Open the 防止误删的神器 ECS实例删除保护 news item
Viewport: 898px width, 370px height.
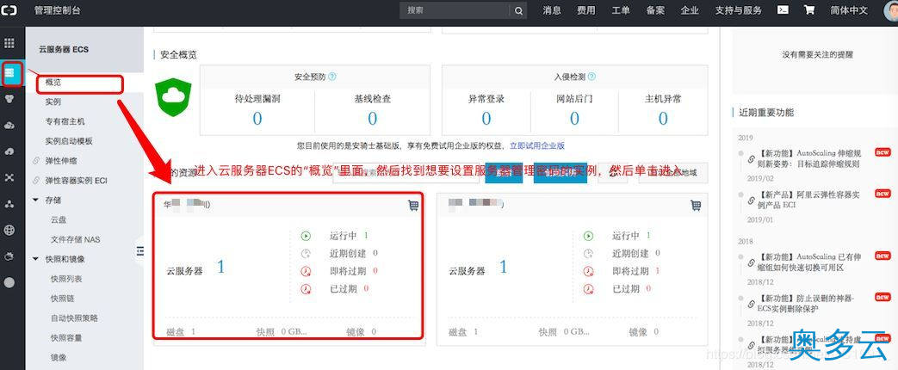(807, 304)
